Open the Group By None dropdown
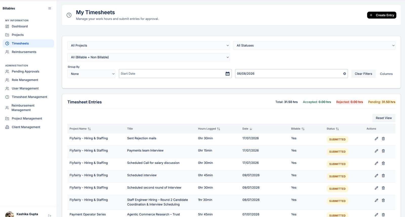The height and width of the screenshot is (217, 405). click(x=91, y=74)
